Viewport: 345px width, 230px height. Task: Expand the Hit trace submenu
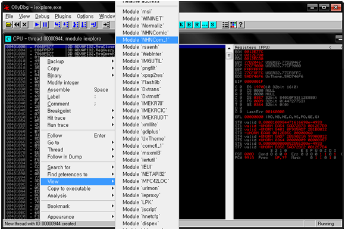click(x=78, y=118)
